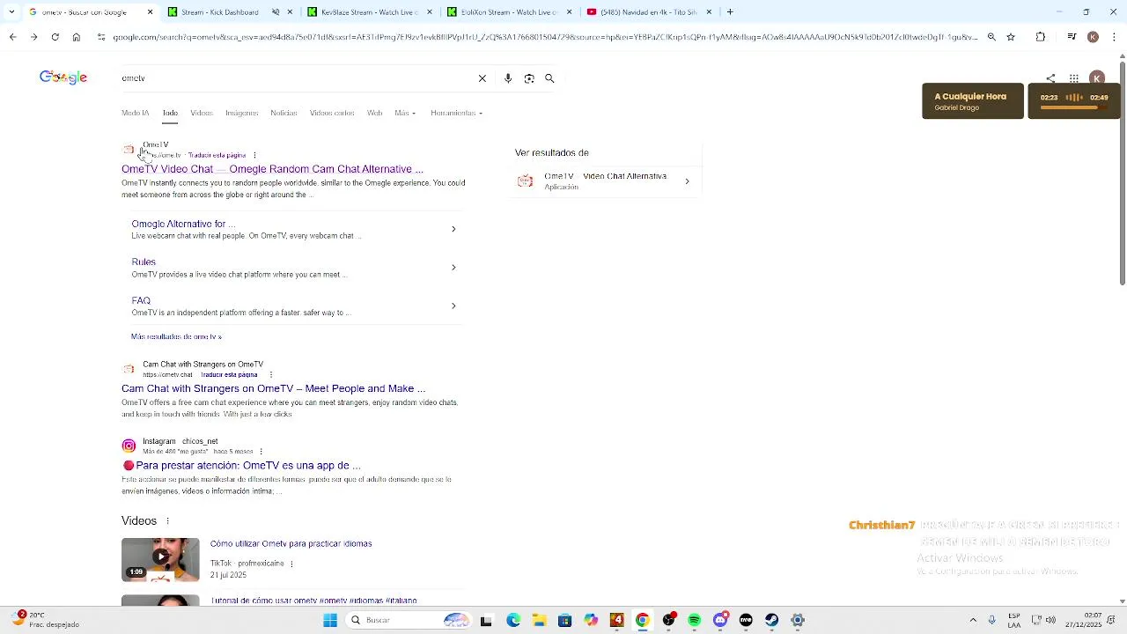The height and width of the screenshot is (634, 1127).
Task: Bookmark this page with star icon
Action: click(1011, 37)
